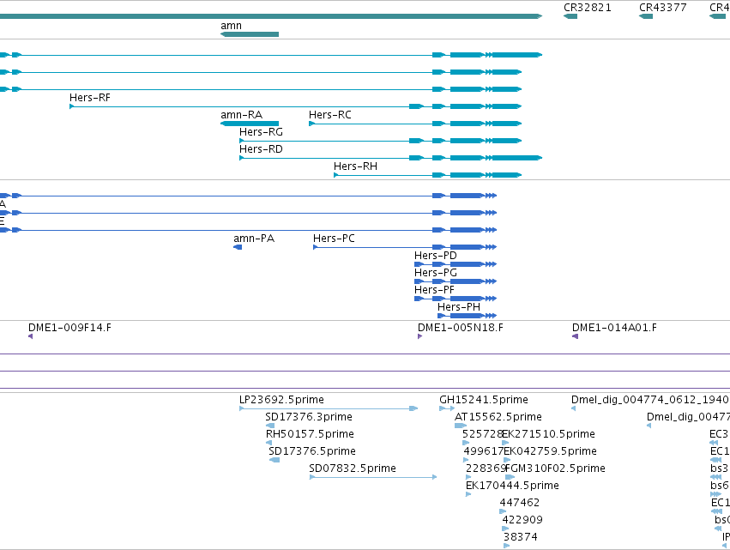Click the DME1-014A01.F purple arrow marker
Image resolution: width=730 pixels, height=550 pixels.
pos(575,336)
